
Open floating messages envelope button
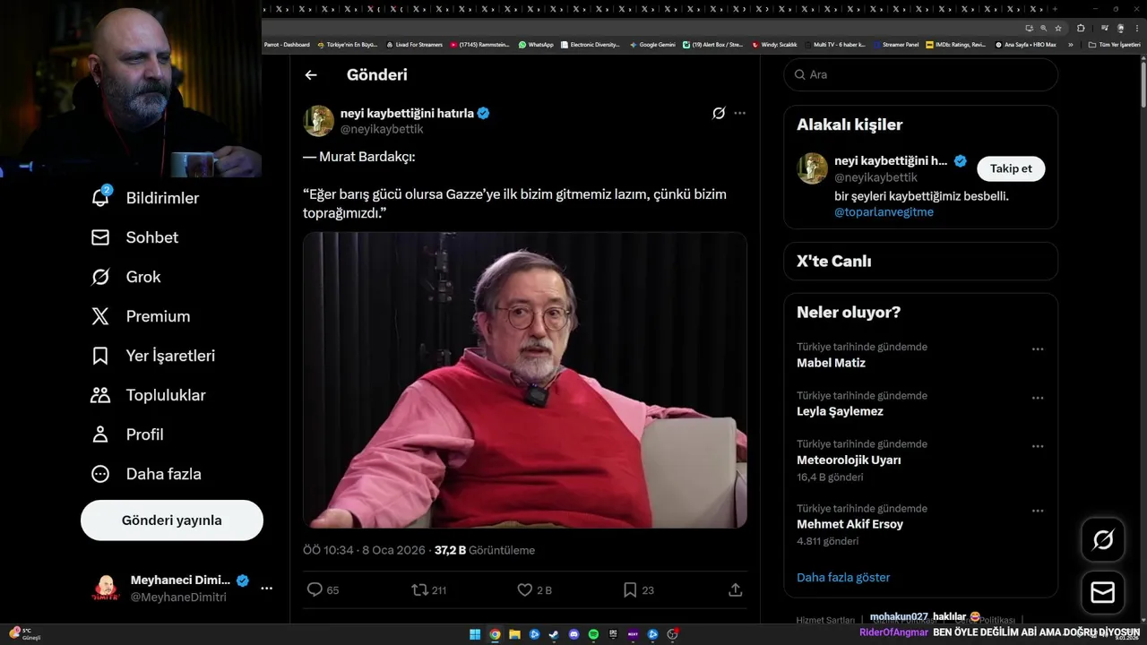[1103, 593]
